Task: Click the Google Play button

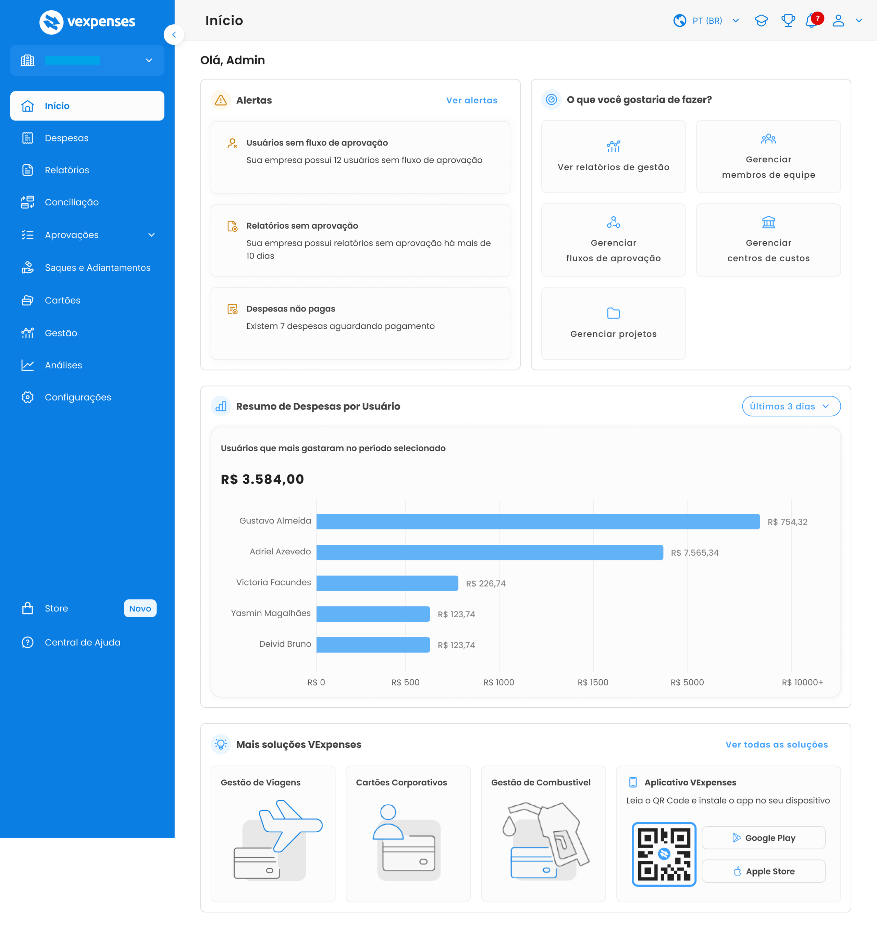Action: [763, 838]
